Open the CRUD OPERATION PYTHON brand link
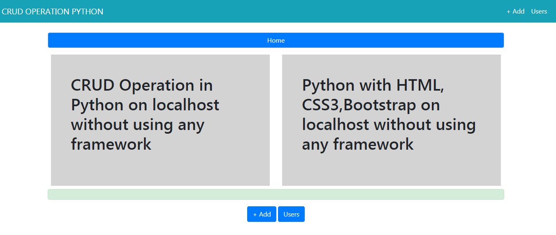This screenshot has height=235, width=556. click(53, 11)
